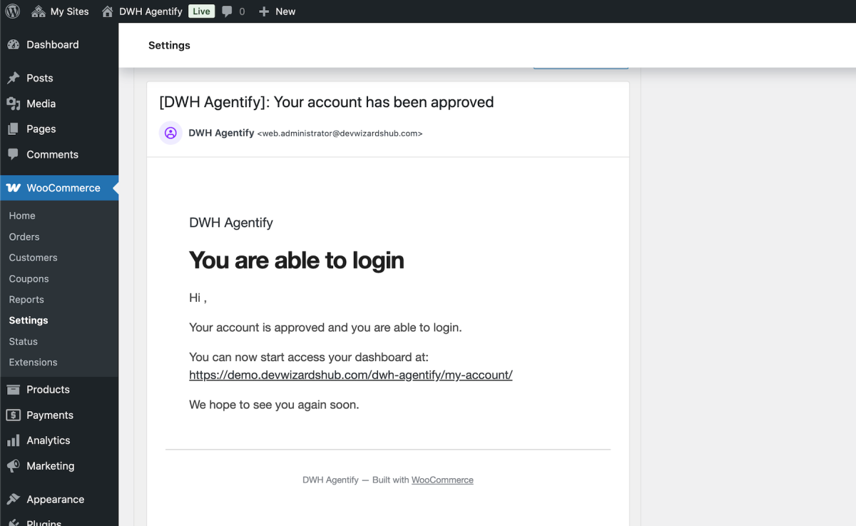Click the Live site status badge
Viewport: 856px width, 526px height.
(201, 11)
